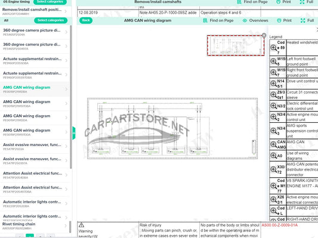Zoom to Code 597 Heated windshield legend entry
The image size is (318, 238).
(273, 48)
